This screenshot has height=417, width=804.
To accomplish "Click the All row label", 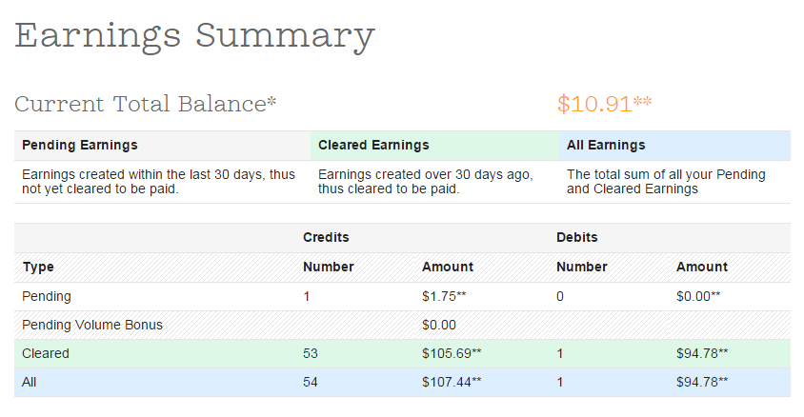I will [x=30, y=382].
